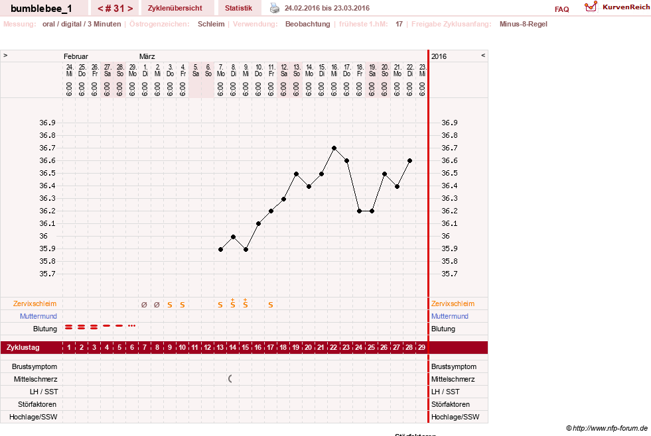Viewport: 651px width, 436px height.
Task: Click the 'Februar' month label
Action: pyautogui.click(x=76, y=56)
